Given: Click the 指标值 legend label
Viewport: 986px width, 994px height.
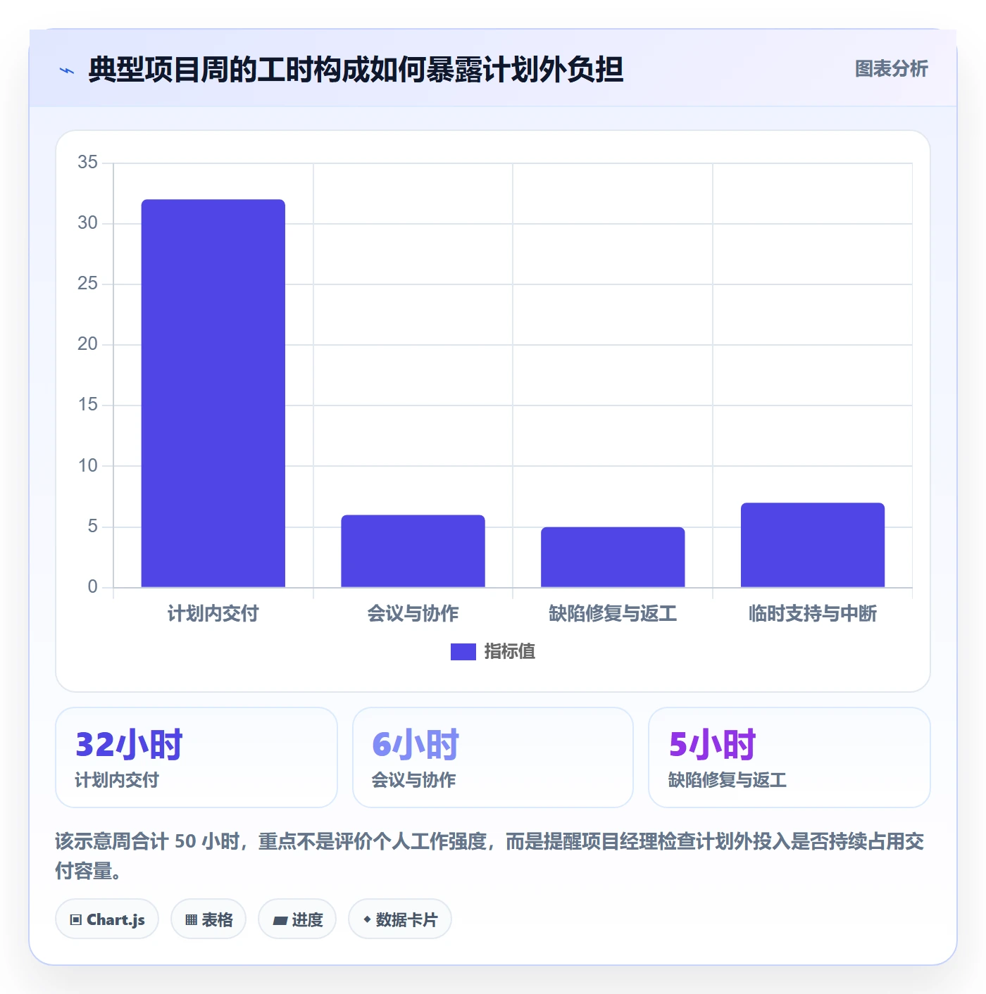Looking at the screenshot, I should point(510,652).
